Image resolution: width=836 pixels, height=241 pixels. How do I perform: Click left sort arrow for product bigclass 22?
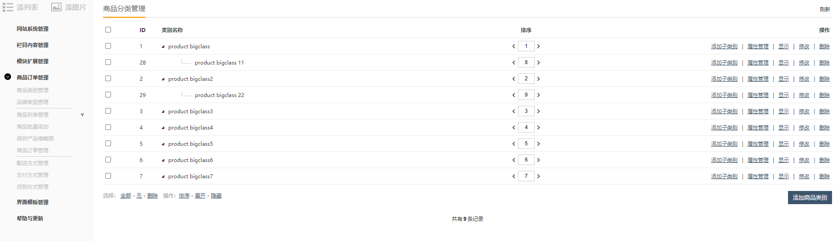click(x=514, y=95)
